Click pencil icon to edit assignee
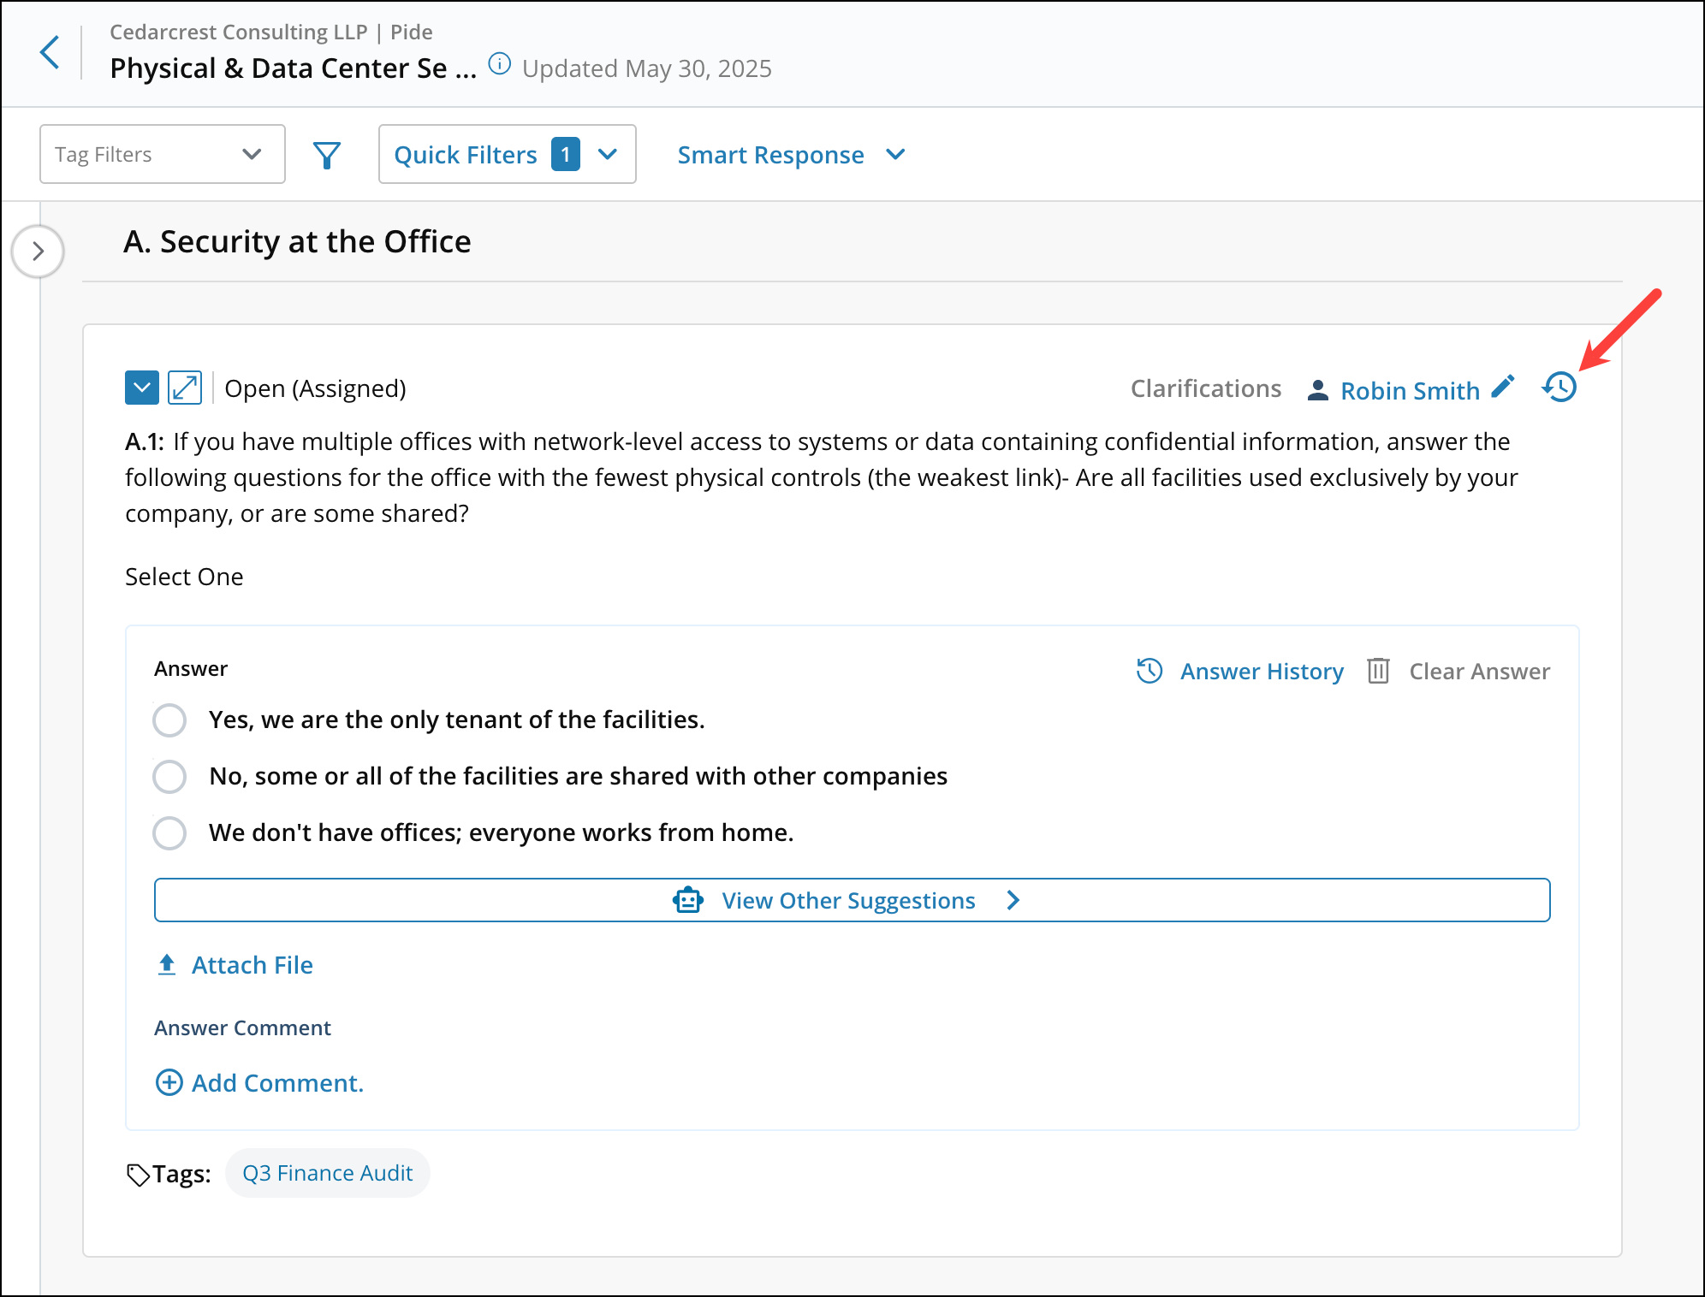Image resolution: width=1705 pixels, height=1297 pixels. pyautogui.click(x=1503, y=387)
